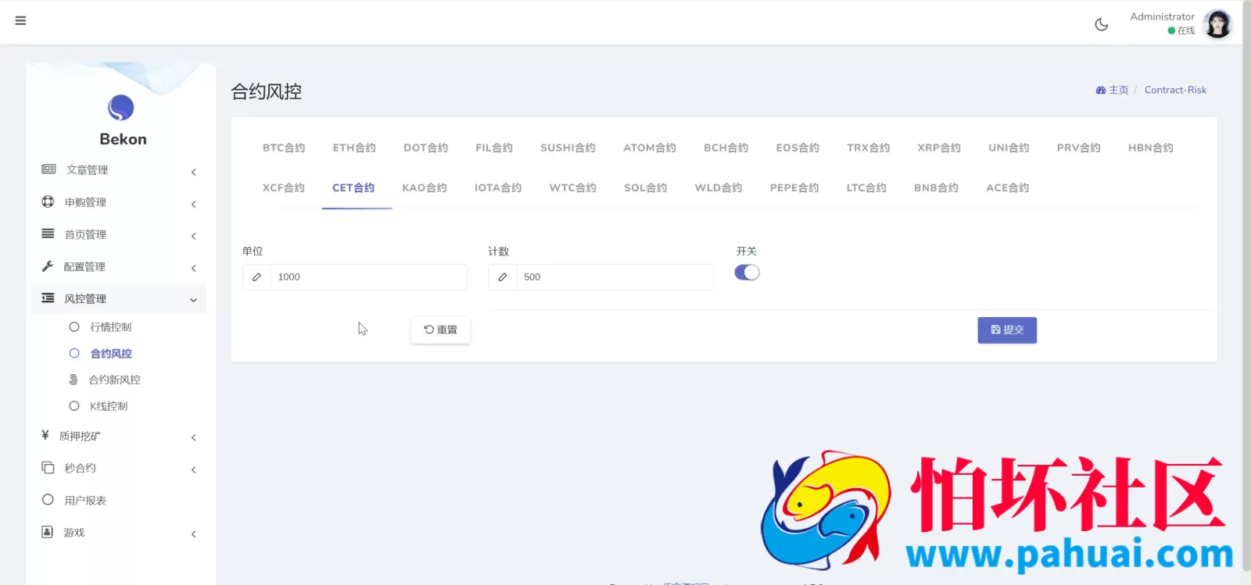Open the UNI合约 tab
The image size is (1251, 585).
pos(1009,148)
